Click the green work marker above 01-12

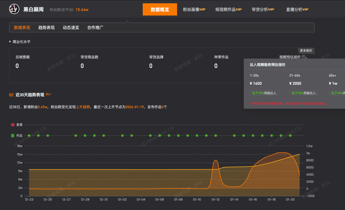(x=215, y=135)
